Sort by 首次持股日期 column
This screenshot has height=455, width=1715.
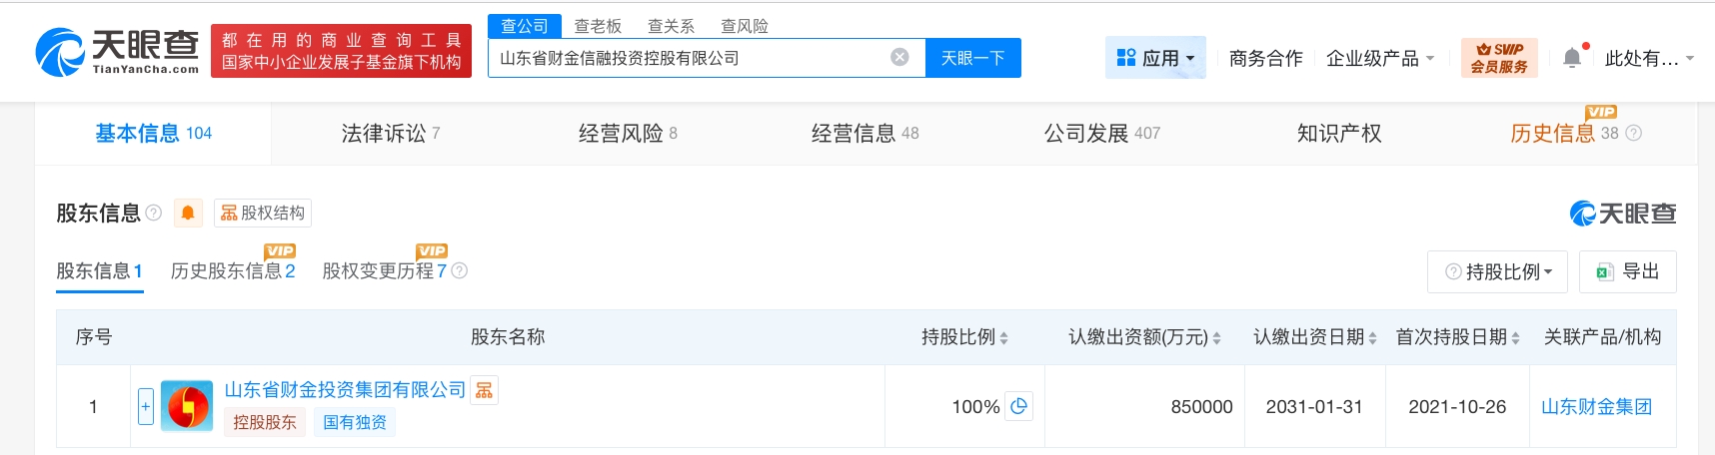pyautogui.click(x=1515, y=338)
